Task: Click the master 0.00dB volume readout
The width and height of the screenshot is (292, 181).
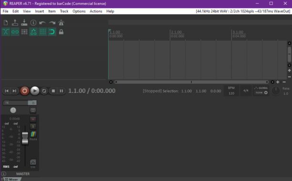Action: coord(14,119)
